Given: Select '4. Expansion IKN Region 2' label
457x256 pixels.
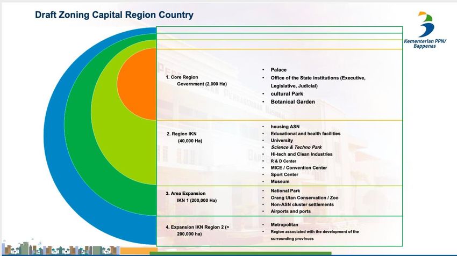Looking at the screenshot, I should (197, 230).
